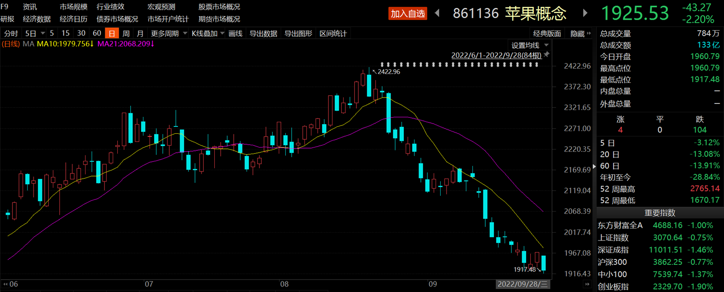Open 市场规模 market size

pyautogui.click(x=74, y=7)
